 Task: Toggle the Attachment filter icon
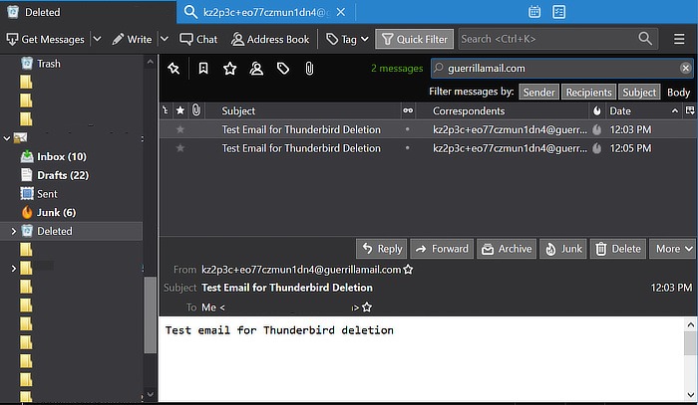tap(309, 69)
